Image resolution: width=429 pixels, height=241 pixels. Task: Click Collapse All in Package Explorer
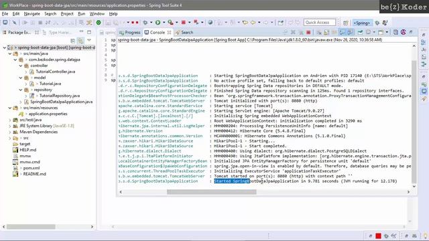(73, 41)
